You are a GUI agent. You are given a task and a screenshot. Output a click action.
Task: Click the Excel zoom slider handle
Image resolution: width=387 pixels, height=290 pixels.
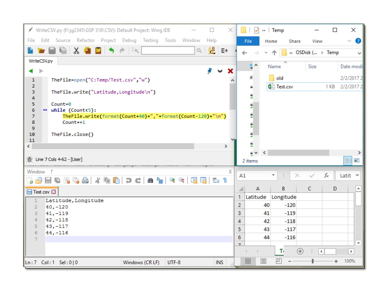pos(313,261)
